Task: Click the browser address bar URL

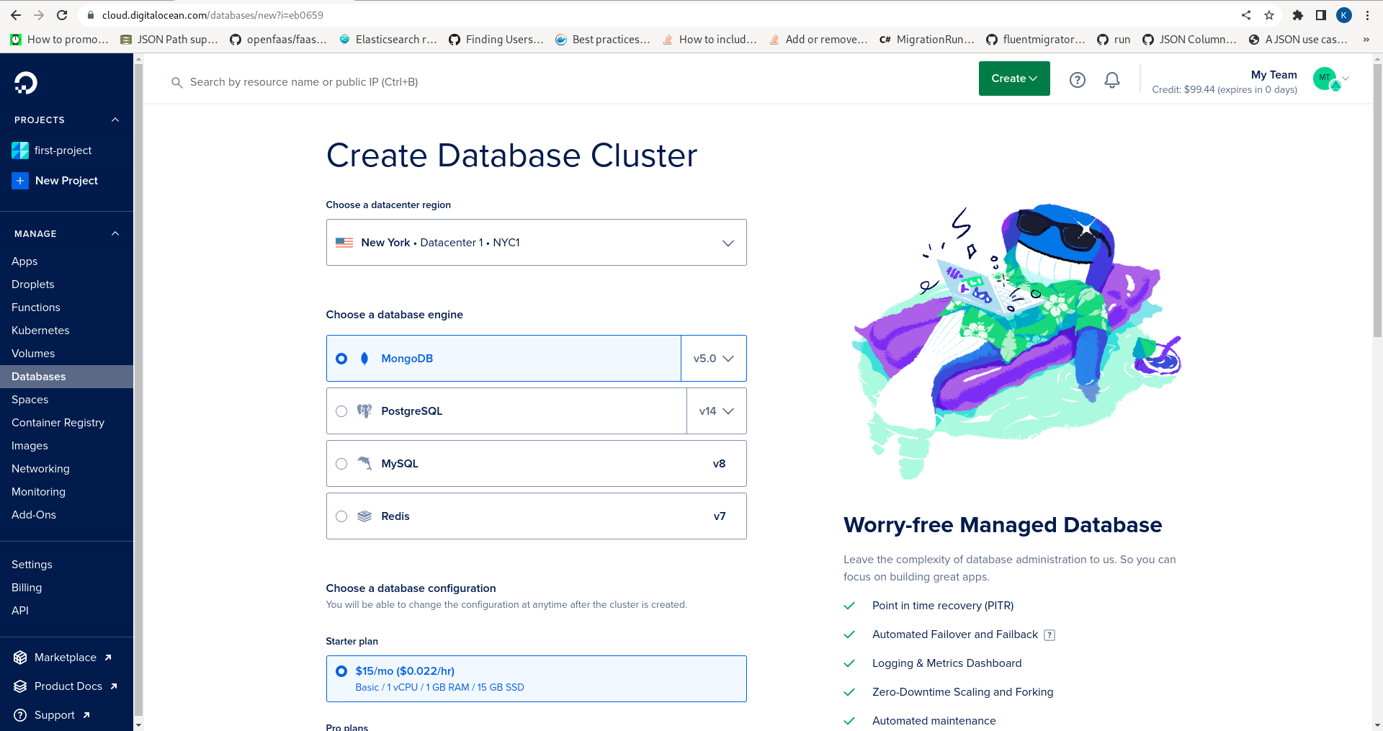Action: click(x=212, y=15)
